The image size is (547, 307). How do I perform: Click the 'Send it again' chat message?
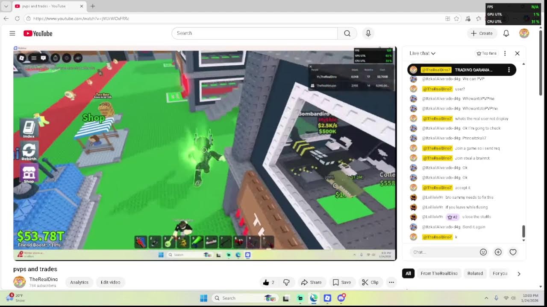(474, 227)
